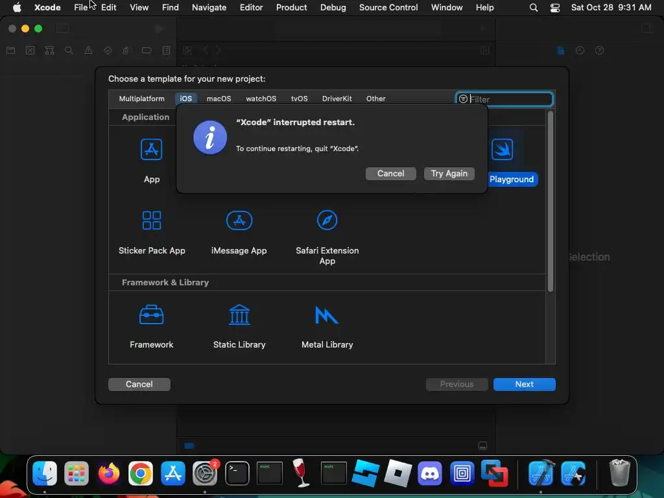
Task: Select the Swift Playground template icon
Action: tap(503, 150)
